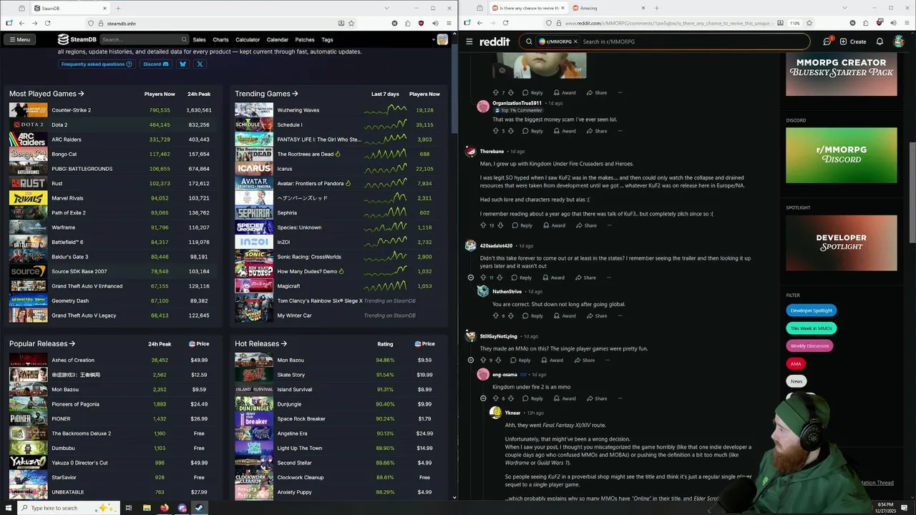916x515 pixels.
Task: Upvote Thorebane's comment
Action: (x=483, y=225)
